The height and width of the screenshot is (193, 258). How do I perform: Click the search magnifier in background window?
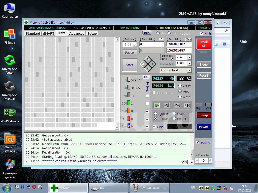pyautogui.click(x=227, y=30)
